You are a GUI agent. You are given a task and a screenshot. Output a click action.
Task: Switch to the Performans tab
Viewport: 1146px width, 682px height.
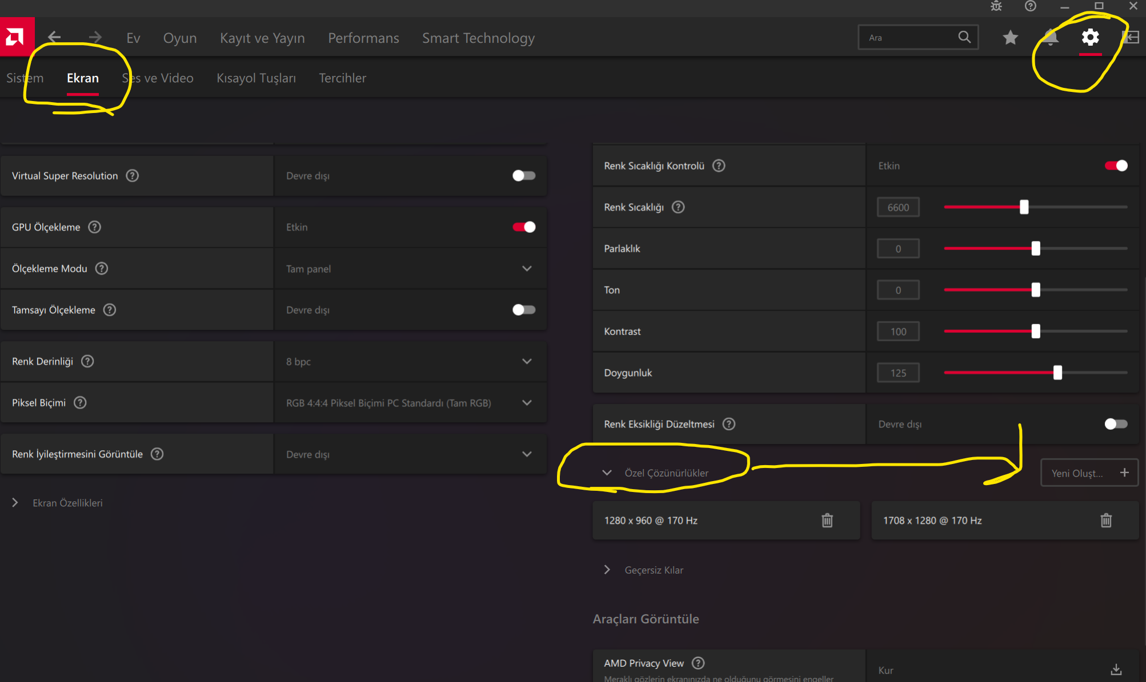click(x=363, y=38)
